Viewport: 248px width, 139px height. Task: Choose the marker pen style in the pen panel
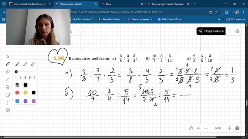[x=25, y=64]
